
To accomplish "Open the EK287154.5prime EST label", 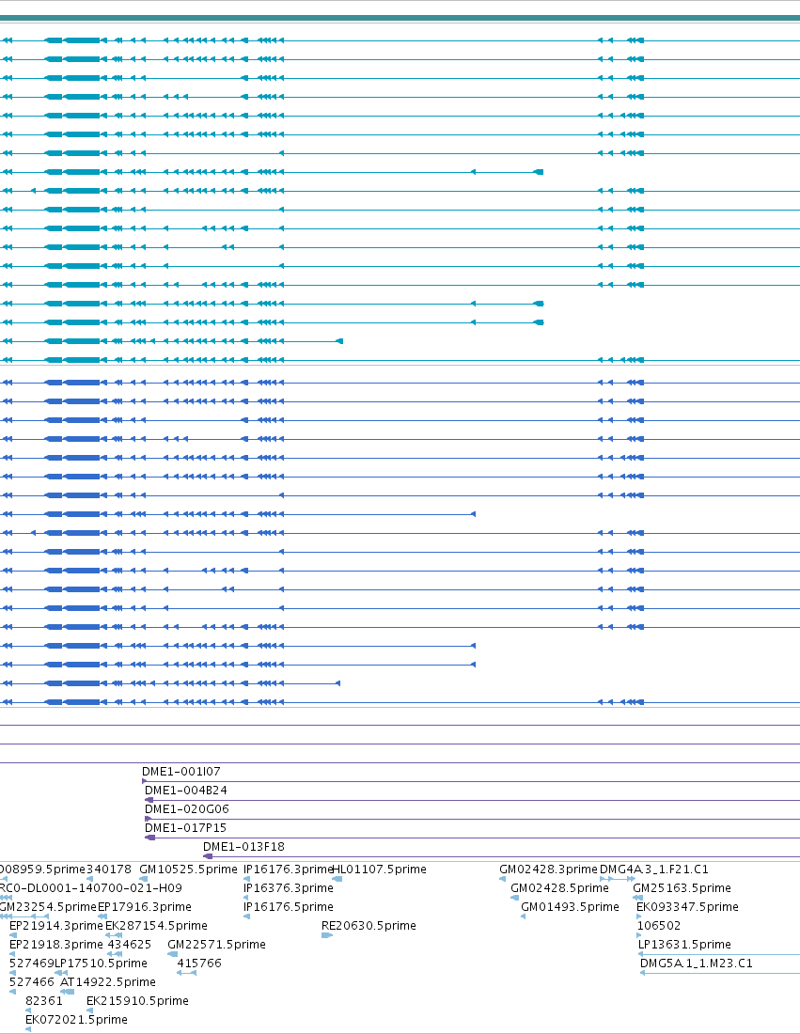I will (156, 926).
